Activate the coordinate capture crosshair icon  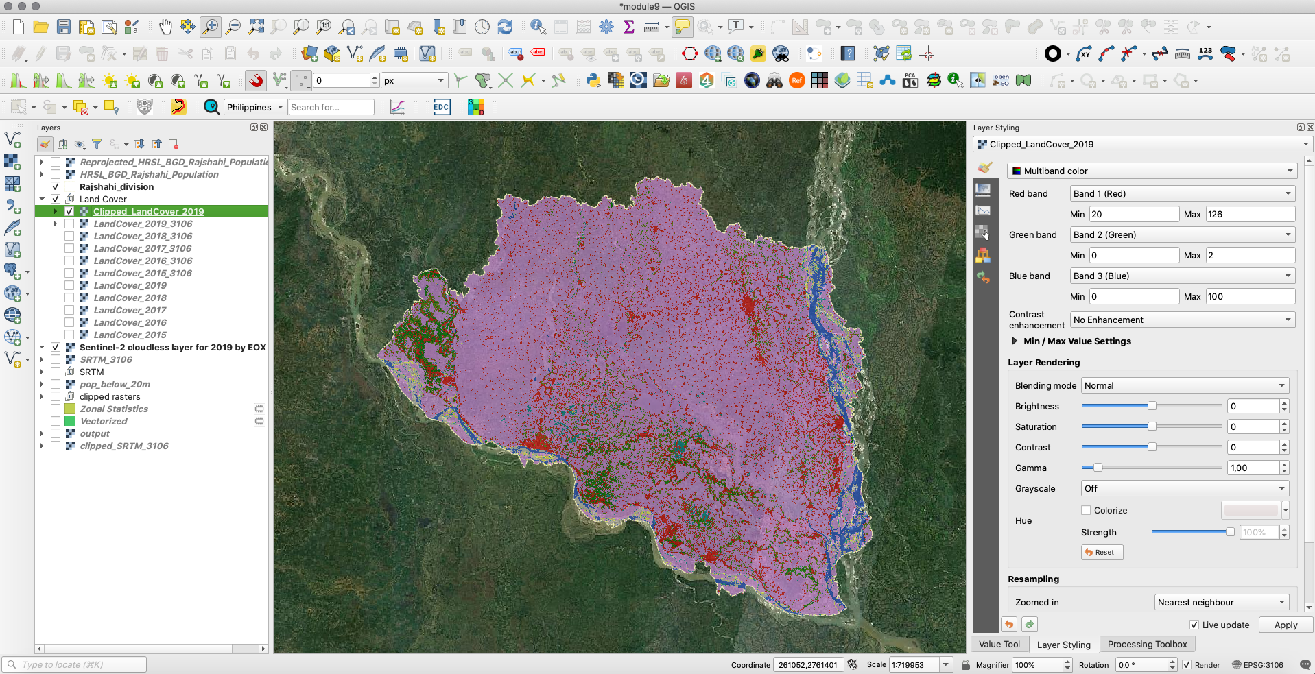coord(927,53)
